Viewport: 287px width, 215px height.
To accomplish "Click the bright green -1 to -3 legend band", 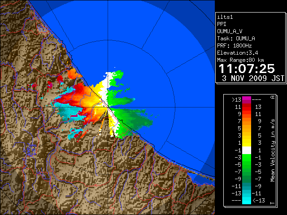I will (x=247, y=158).
